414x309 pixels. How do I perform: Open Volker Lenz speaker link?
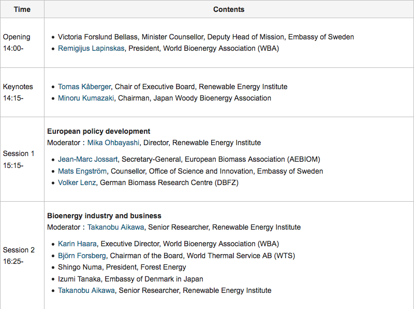[x=77, y=182]
